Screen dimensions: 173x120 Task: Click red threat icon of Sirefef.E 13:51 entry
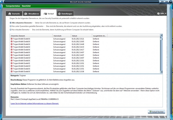coord(12,63)
